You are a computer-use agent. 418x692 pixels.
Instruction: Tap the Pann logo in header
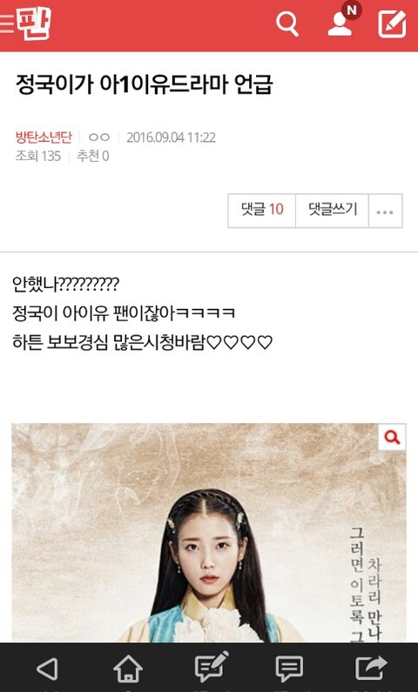click(35, 24)
